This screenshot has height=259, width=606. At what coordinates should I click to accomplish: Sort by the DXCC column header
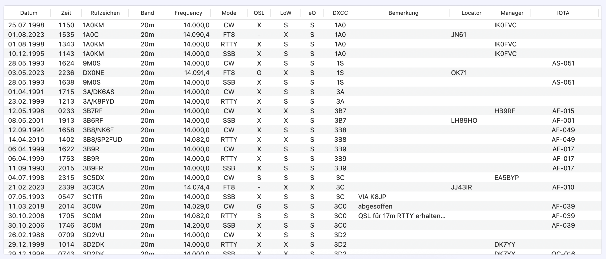[x=340, y=13]
